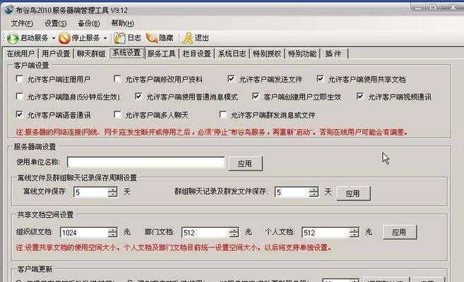Click the 群组聊天记录及群发文件保存 value field
The width and height of the screenshot is (464, 282).
[292, 192]
